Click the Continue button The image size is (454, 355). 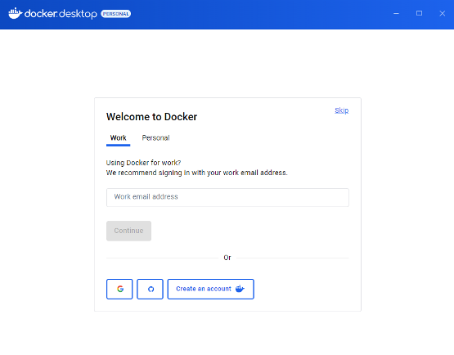point(129,231)
